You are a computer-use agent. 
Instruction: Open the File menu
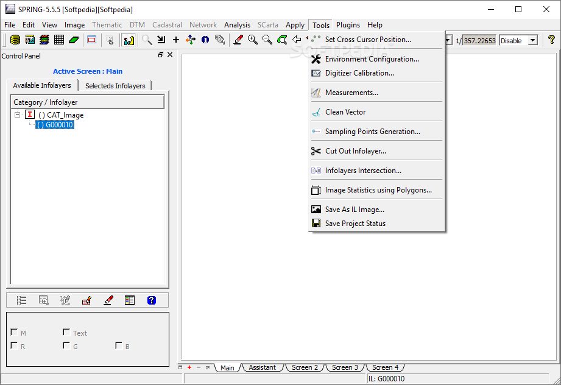(x=10, y=25)
